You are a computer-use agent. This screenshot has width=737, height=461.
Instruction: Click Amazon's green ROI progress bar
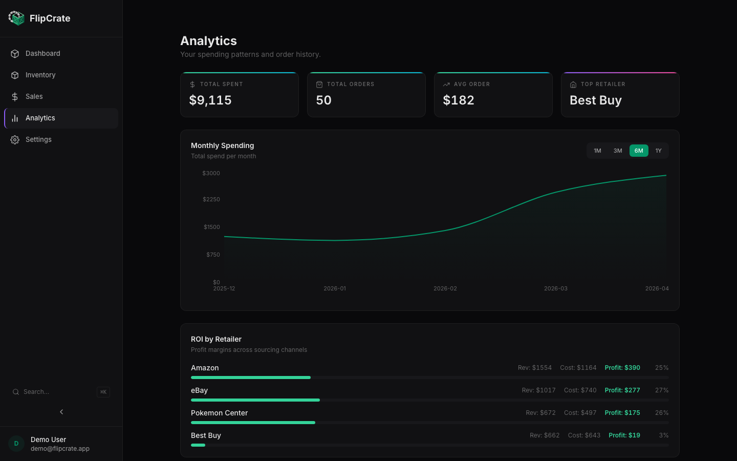[x=251, y=378]
